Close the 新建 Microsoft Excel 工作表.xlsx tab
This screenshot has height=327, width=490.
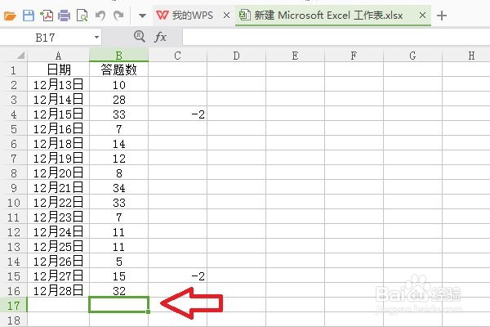click(x=422, y=15)
